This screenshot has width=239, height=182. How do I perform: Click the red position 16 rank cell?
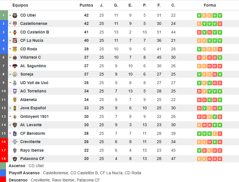coord(4,142)
